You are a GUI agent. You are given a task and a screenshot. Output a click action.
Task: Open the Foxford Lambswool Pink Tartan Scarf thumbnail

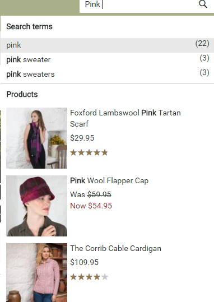[36, 138]
